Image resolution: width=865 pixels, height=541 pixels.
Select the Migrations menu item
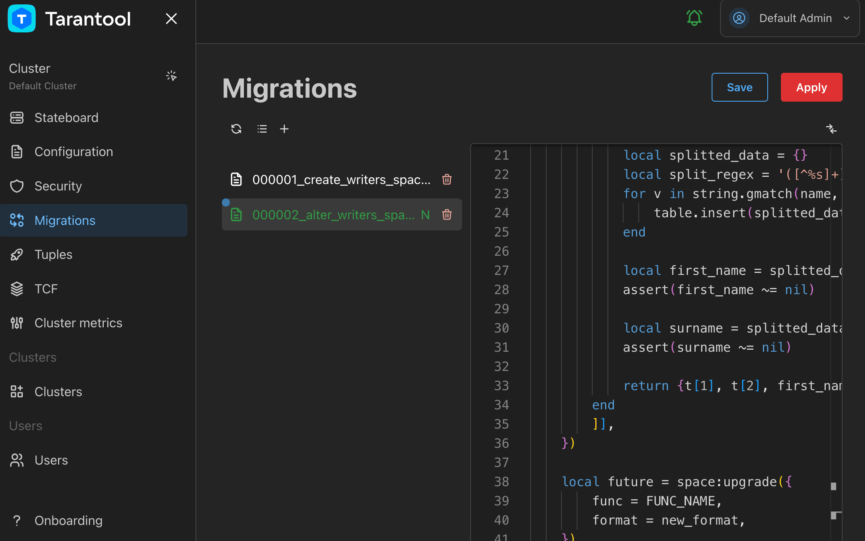click(x=94, y=220)
